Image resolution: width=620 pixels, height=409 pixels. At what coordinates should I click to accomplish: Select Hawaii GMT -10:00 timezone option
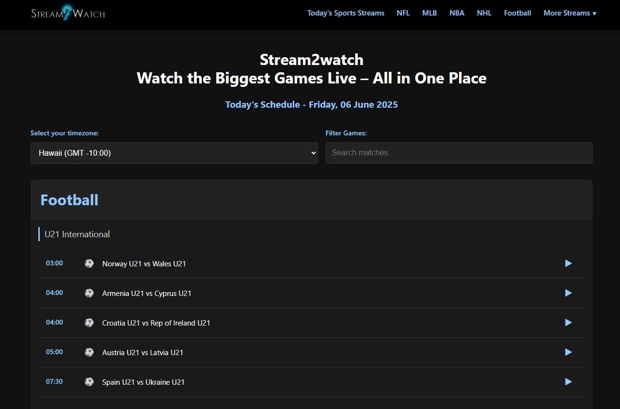coord(174,153)
